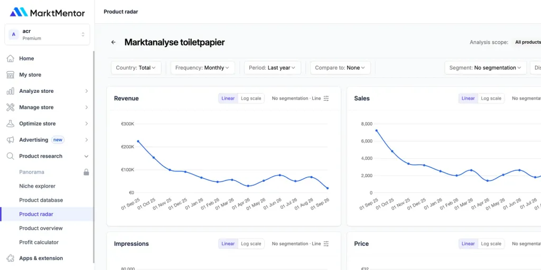The width and height of the screenshot is (541, 270).
Task: Click the Apps & extension label
Action: (41, 258)
